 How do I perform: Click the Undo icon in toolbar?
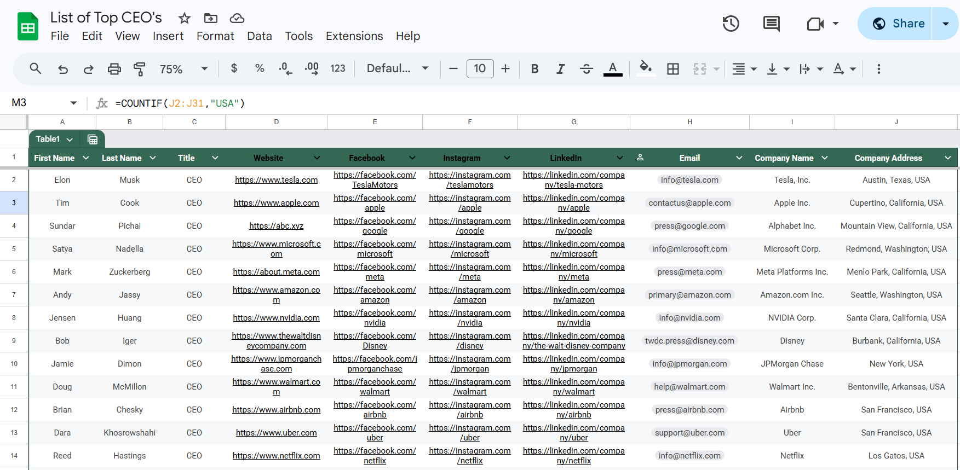(x=63, y=69)
